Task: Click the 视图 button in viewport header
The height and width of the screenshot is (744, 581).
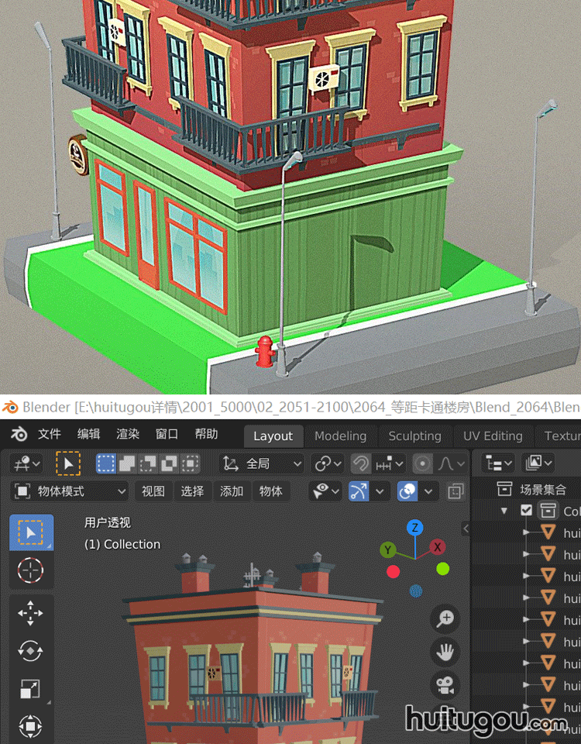Action: 153,491
